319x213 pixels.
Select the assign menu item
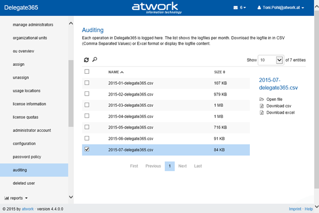click(19, 64)
